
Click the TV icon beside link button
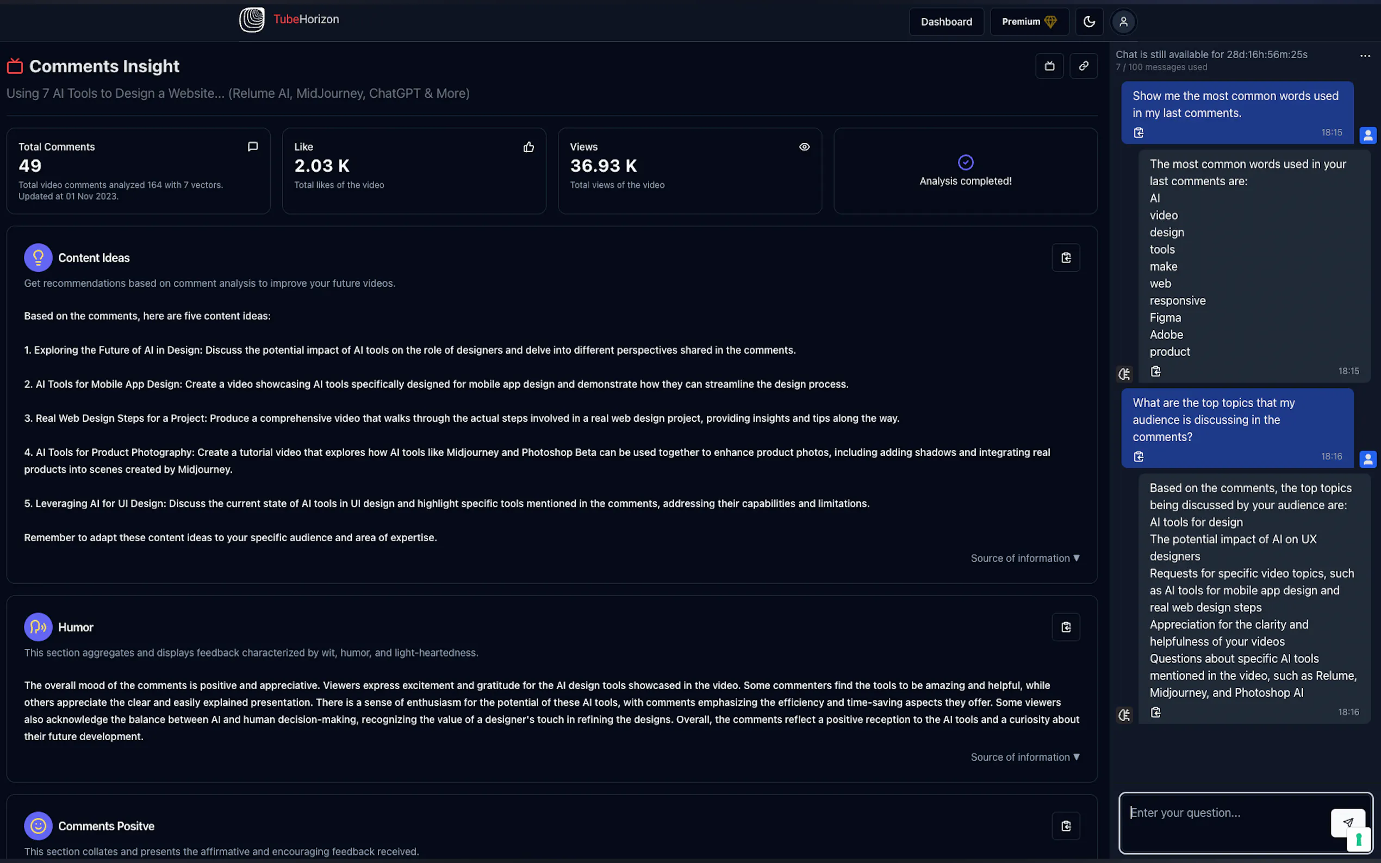pyautogui.click(x=1049, y=66)
